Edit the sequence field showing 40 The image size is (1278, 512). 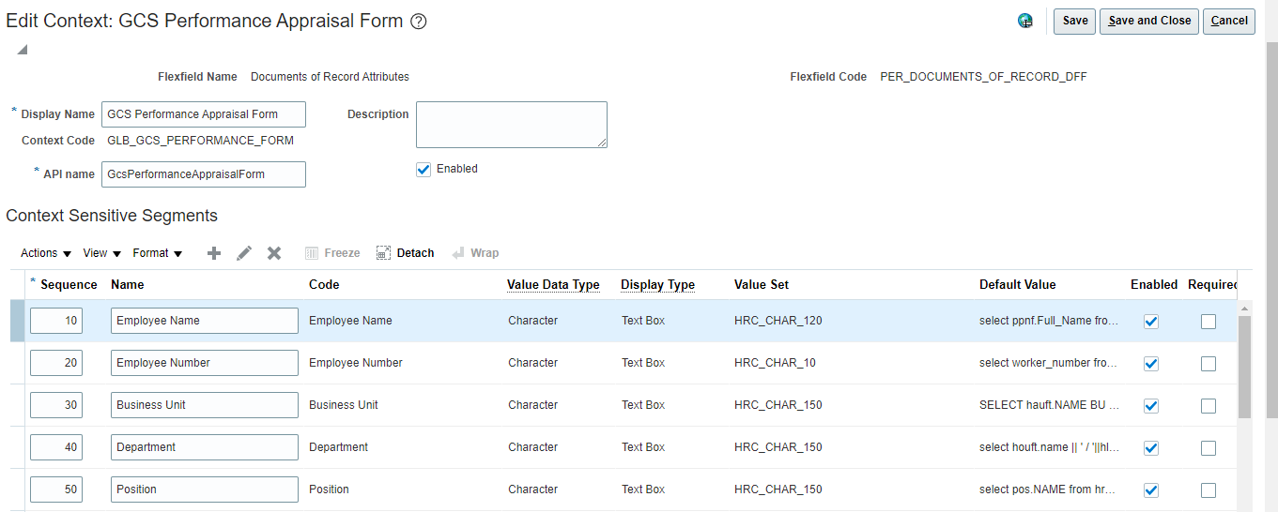56,447
